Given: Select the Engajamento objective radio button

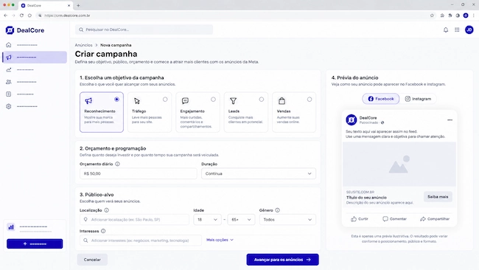Looking at the screenshot, I should pos(213,100).
